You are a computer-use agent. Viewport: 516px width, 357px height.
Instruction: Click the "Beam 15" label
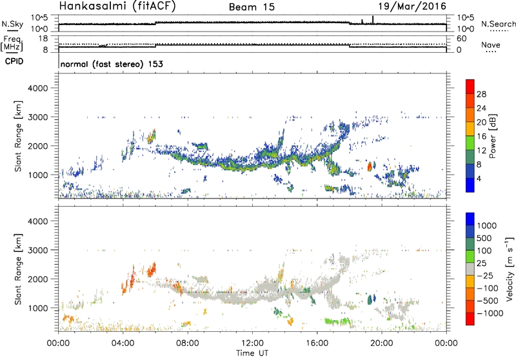[x=252, y=7]
